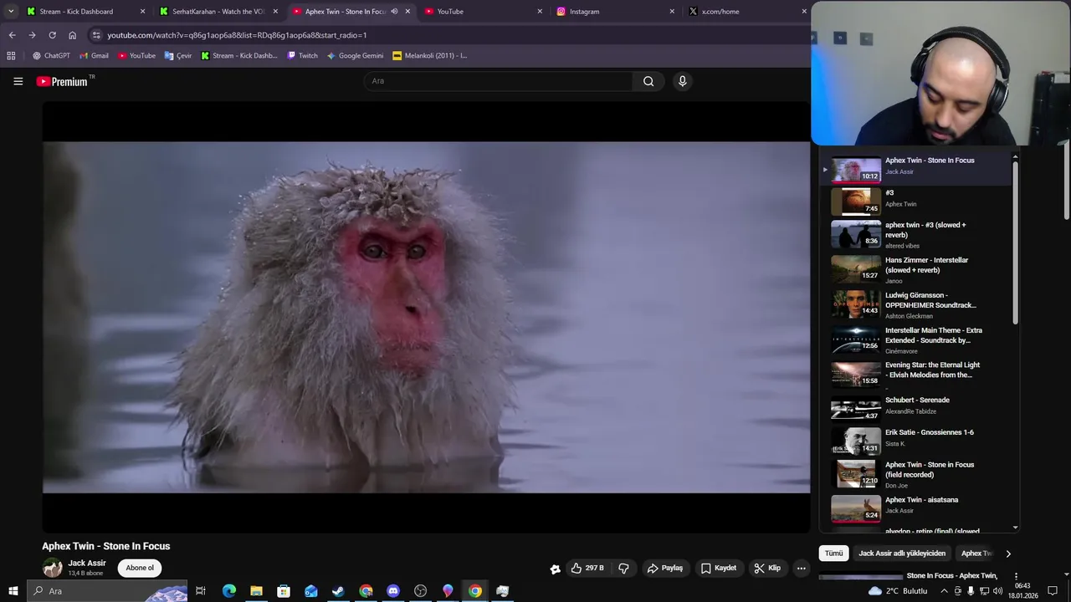1071x602 pixels.
Task: Play 'aphex twin - #3 (slowed + reverb)'
Action: pos(916,235)
